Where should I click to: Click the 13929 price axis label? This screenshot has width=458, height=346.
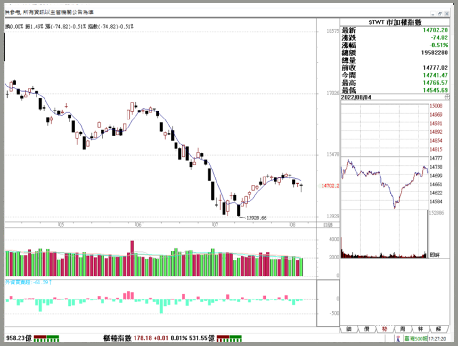tap(333, 216)
